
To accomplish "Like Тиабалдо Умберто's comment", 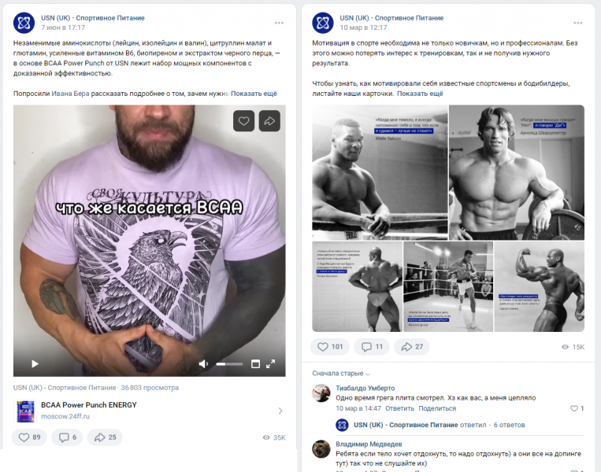I will coord(577,408).
